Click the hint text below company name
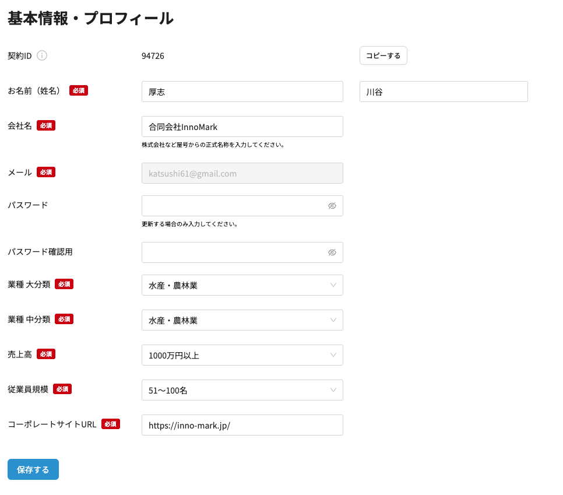The width and height of the screenshot is (563, 495). pyautogui.click(x=213, y=145)
